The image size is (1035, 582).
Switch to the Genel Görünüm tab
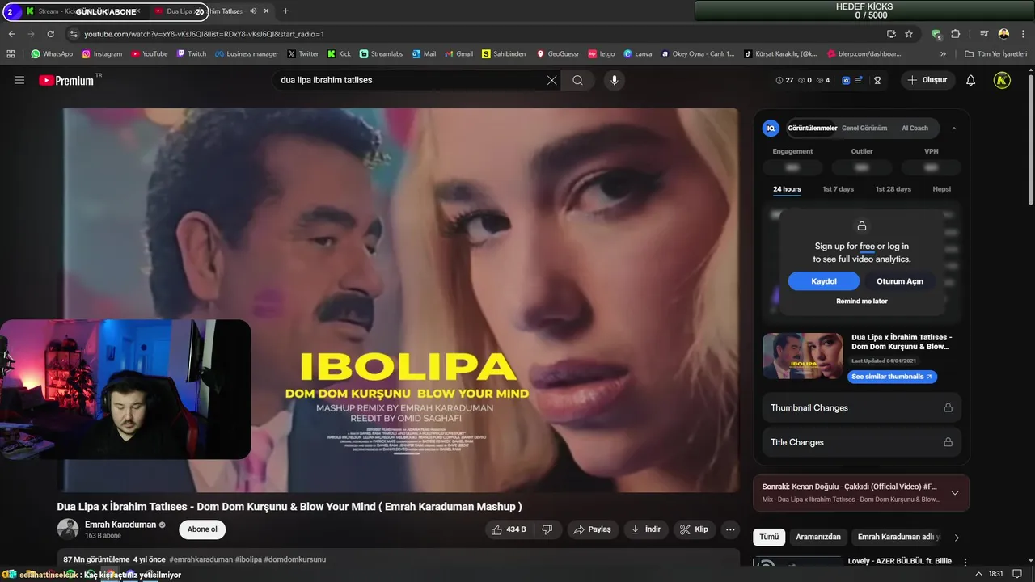point(864,128)
